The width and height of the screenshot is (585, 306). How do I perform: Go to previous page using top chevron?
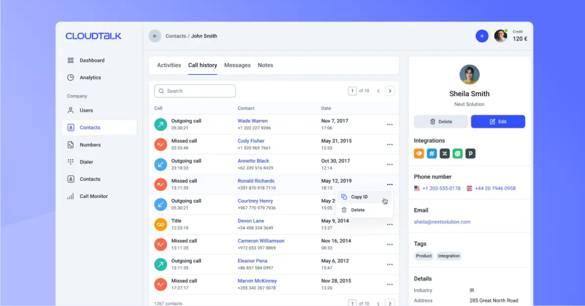[x=378, y=91]
